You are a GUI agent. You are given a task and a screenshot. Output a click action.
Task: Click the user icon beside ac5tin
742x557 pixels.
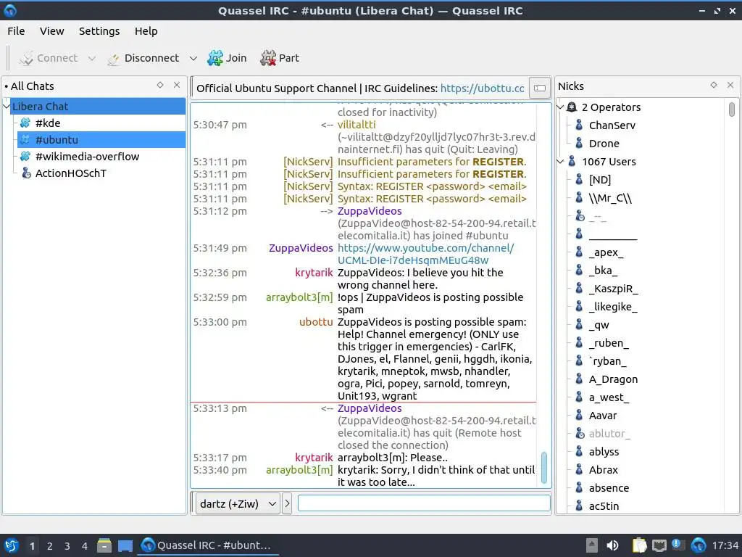pyautogui.click(x=579, y=506)
